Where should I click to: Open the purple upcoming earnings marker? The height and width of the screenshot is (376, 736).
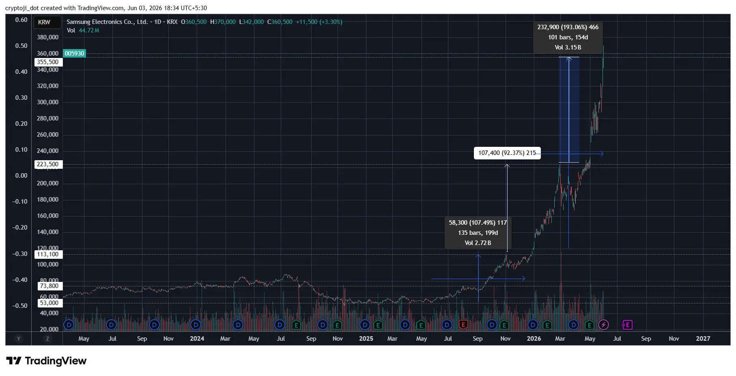pos(627,325)
